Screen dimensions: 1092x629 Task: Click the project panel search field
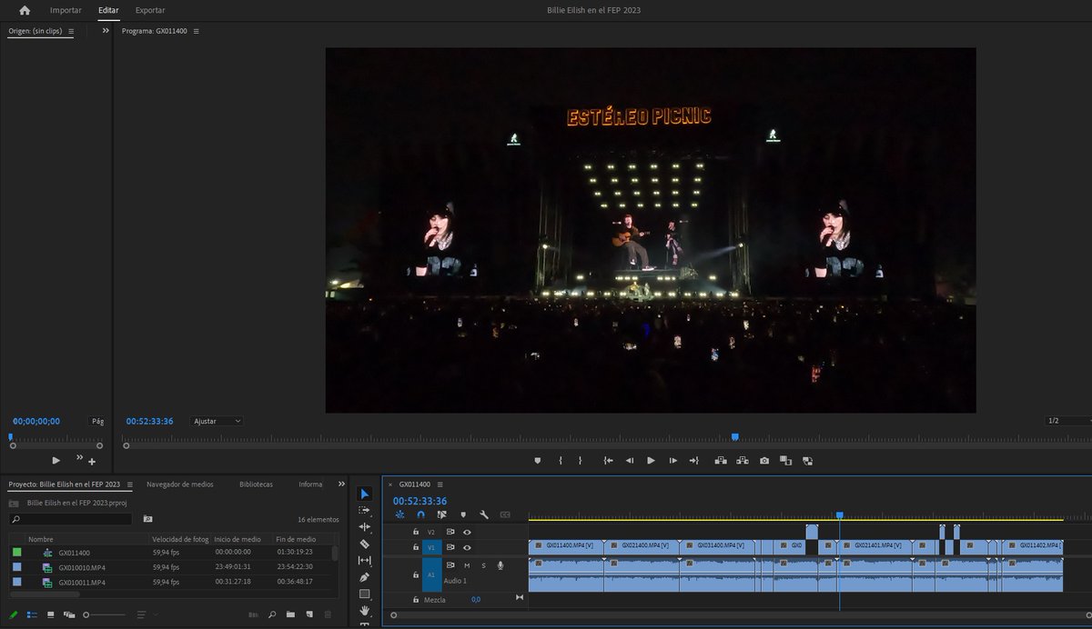70,519
